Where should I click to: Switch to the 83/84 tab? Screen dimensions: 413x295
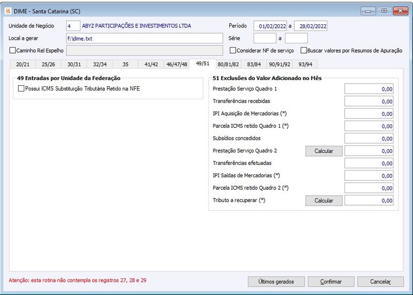[253, 65]
